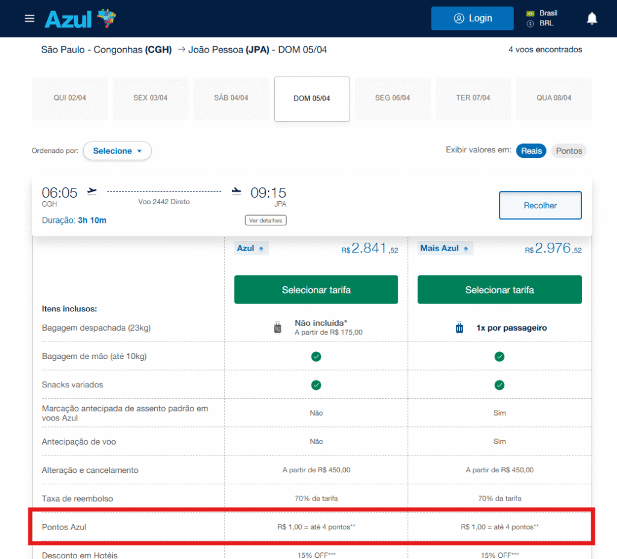
Task: Select the SÁB 04/04 date tab
Action: pos(231,98)
